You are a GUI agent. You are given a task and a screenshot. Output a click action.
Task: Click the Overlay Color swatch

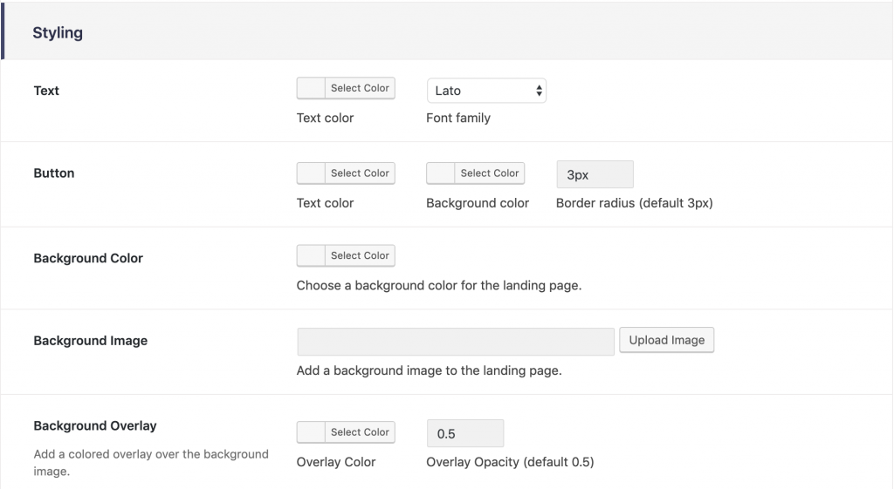coord(311,432)
